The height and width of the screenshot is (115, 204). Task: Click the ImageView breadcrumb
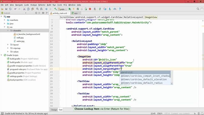coord(151,17)
